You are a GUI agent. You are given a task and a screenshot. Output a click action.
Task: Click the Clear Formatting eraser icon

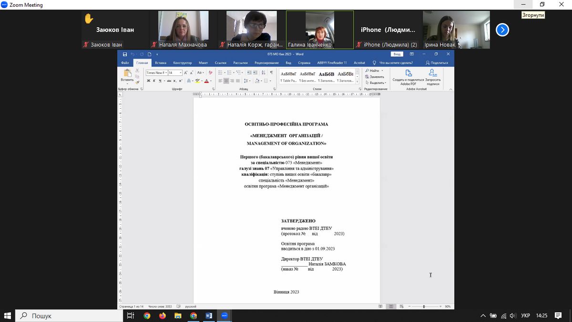[x=211, y=73]
